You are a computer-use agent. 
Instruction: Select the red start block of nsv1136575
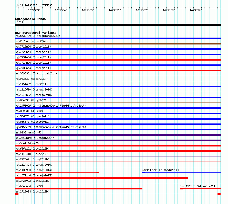[181, 189]
